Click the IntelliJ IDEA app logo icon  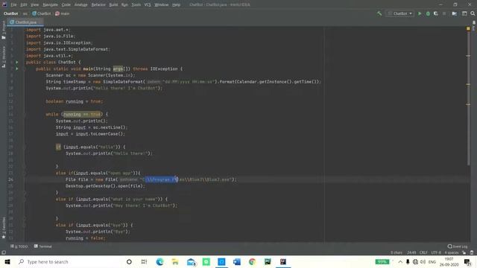4,4
